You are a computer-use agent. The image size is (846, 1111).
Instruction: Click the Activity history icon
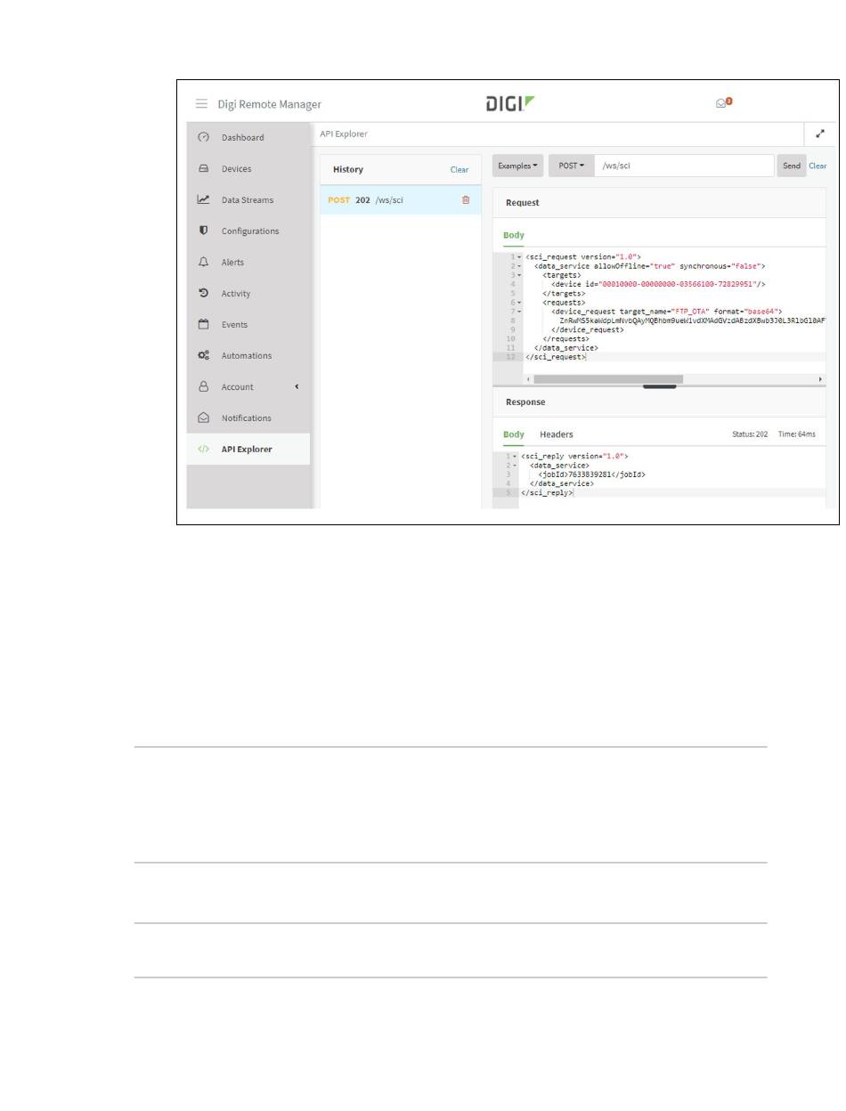point(203,293)
